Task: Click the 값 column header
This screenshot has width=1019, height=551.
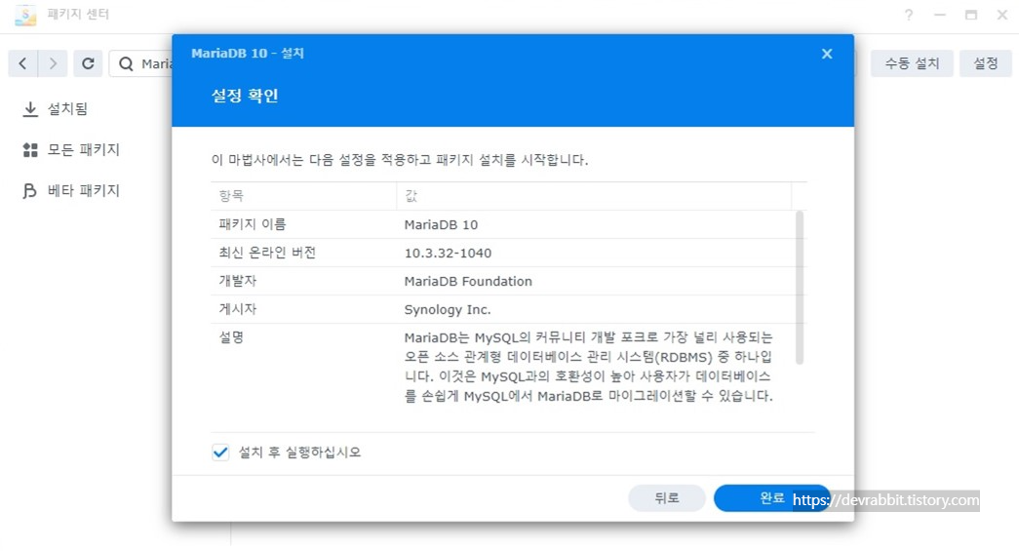Action: (x=594, y=196)
